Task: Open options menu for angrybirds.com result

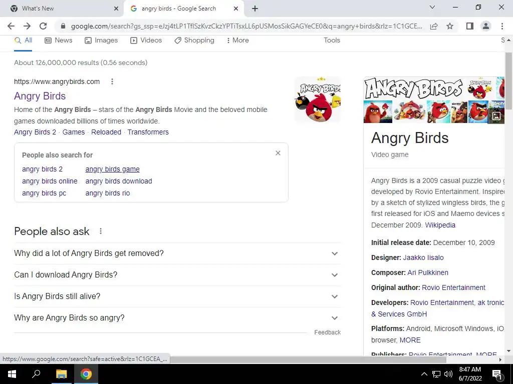Action: pos(112,81)
